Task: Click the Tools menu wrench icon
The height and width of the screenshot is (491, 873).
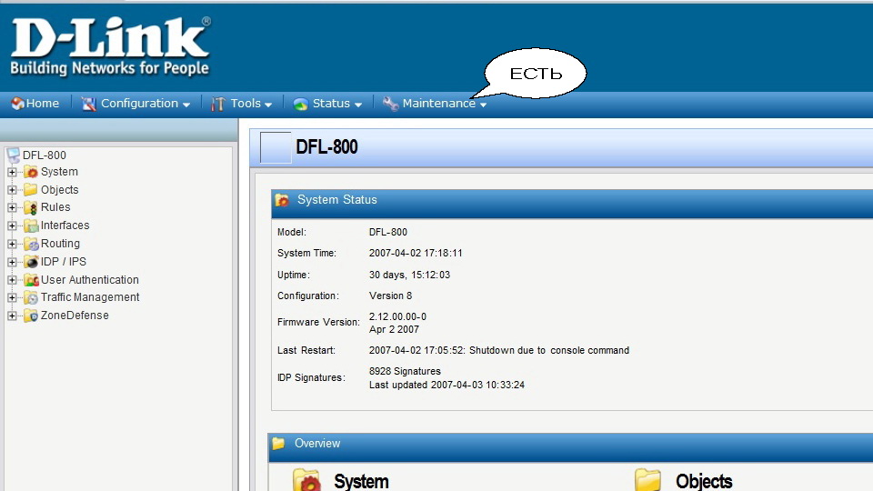Action: coord(217,104)
